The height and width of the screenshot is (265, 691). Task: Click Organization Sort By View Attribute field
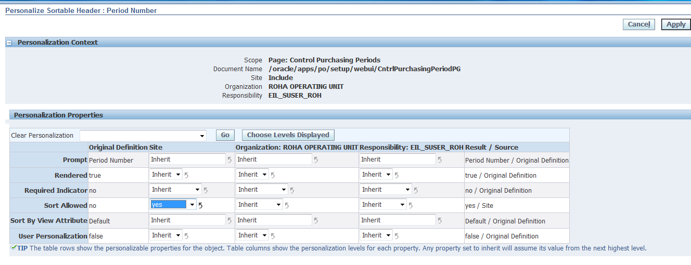coord(274,220)
